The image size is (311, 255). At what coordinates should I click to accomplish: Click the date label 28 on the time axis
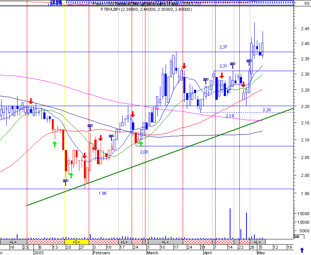pos(252,247)
